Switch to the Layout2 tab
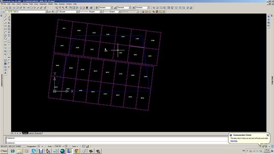Image resolution: width=274 pixels, height=154 pixels. (x=39, y=133)
